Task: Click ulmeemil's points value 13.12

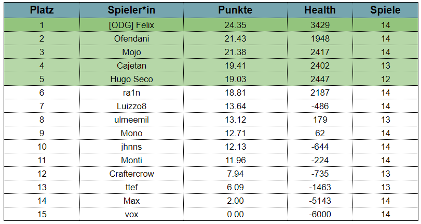Action: coord(235,120)
